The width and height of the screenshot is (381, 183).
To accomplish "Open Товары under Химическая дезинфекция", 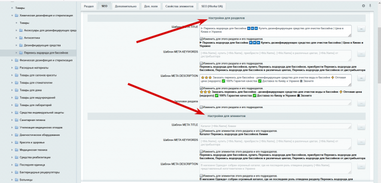I will (24, 23).
